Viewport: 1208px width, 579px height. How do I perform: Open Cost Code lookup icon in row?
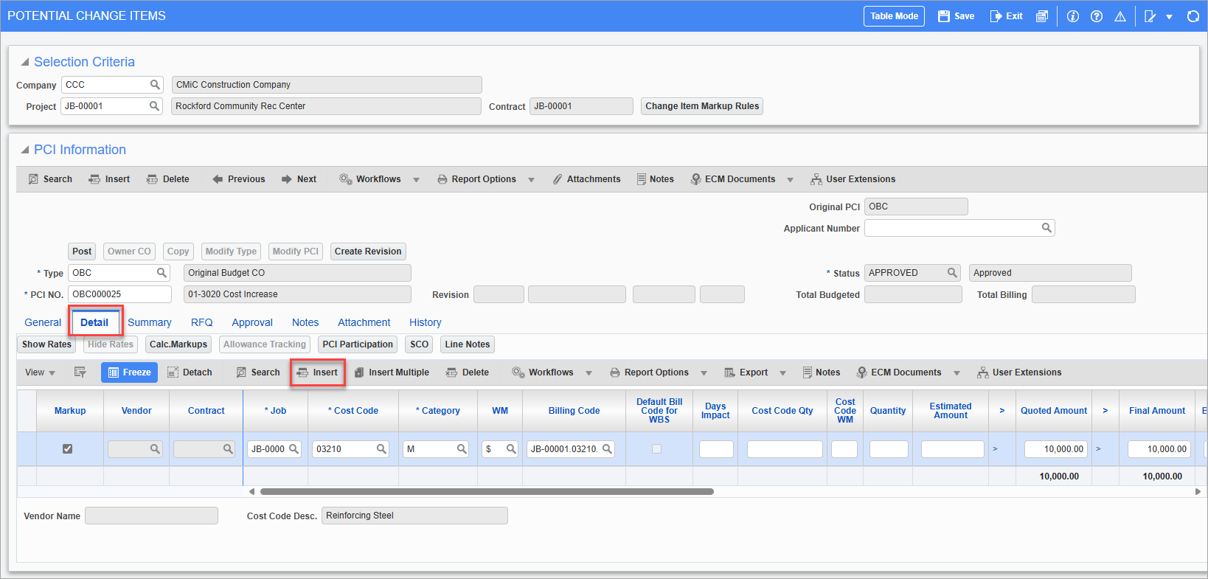[x=381, y=448]
